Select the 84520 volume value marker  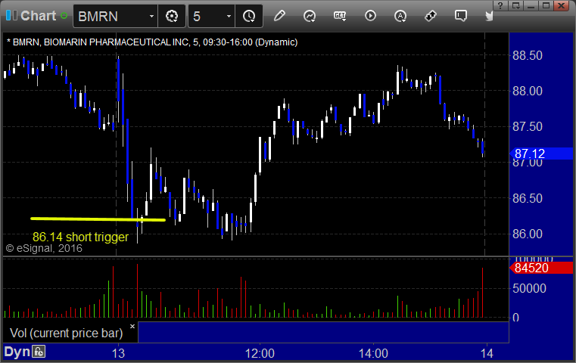[541, 268]
